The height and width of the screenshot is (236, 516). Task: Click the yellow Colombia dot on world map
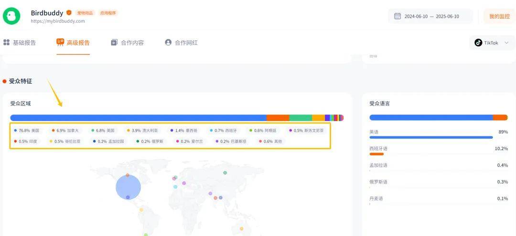141,210
